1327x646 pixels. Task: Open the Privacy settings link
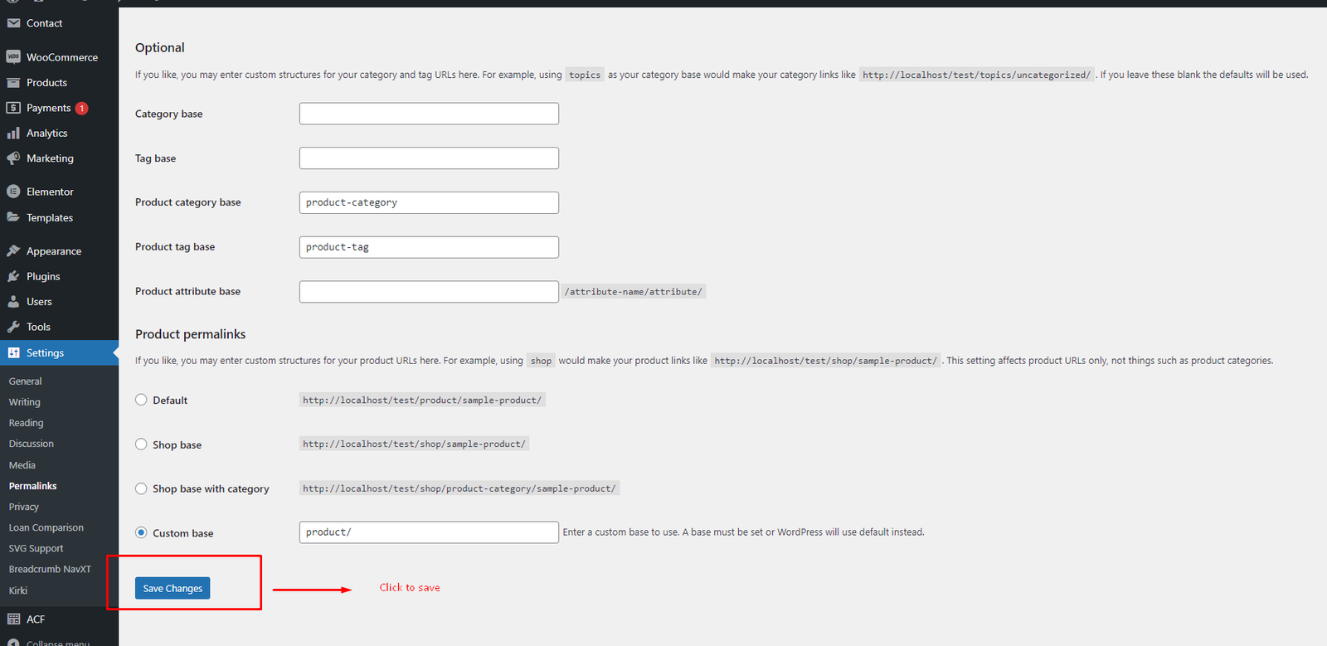[x=24, y=507]
